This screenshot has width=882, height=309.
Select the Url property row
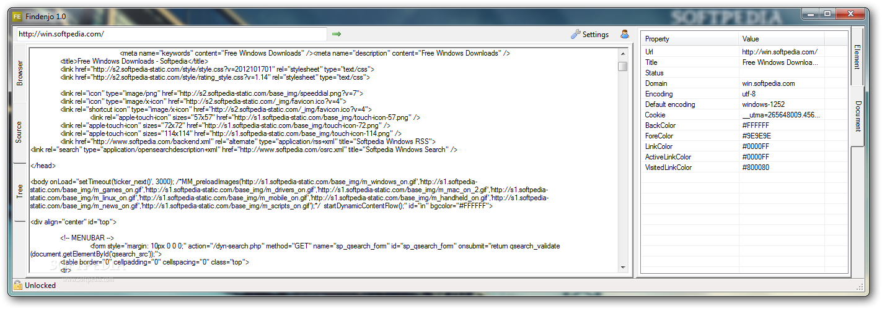point(744,52)
